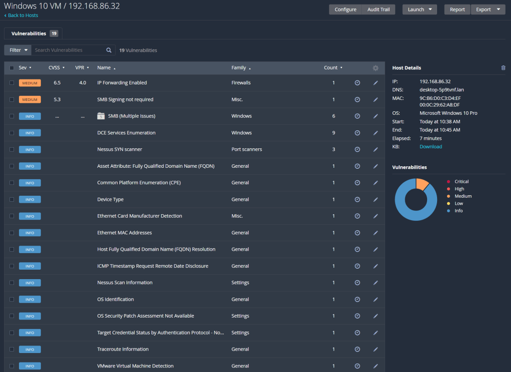Click checkmark icon for OS Identification row
Viewport: 511px width, 372px height.
coord(357,299)
